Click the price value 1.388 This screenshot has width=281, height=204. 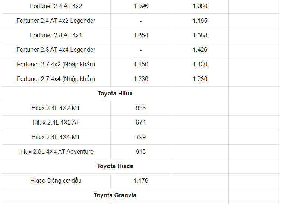[200, 35]
